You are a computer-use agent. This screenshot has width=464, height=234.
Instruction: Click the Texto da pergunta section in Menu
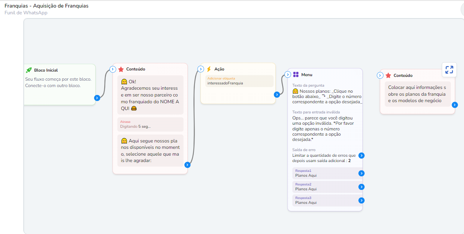point(327,94)
